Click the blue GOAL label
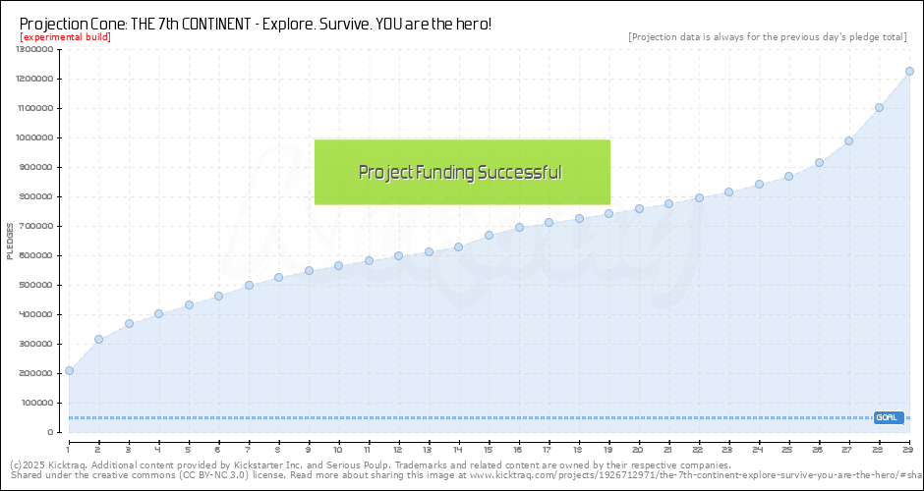Image resolution: width=924 pixels, height=491 pixels. click(x=888, y=417)
